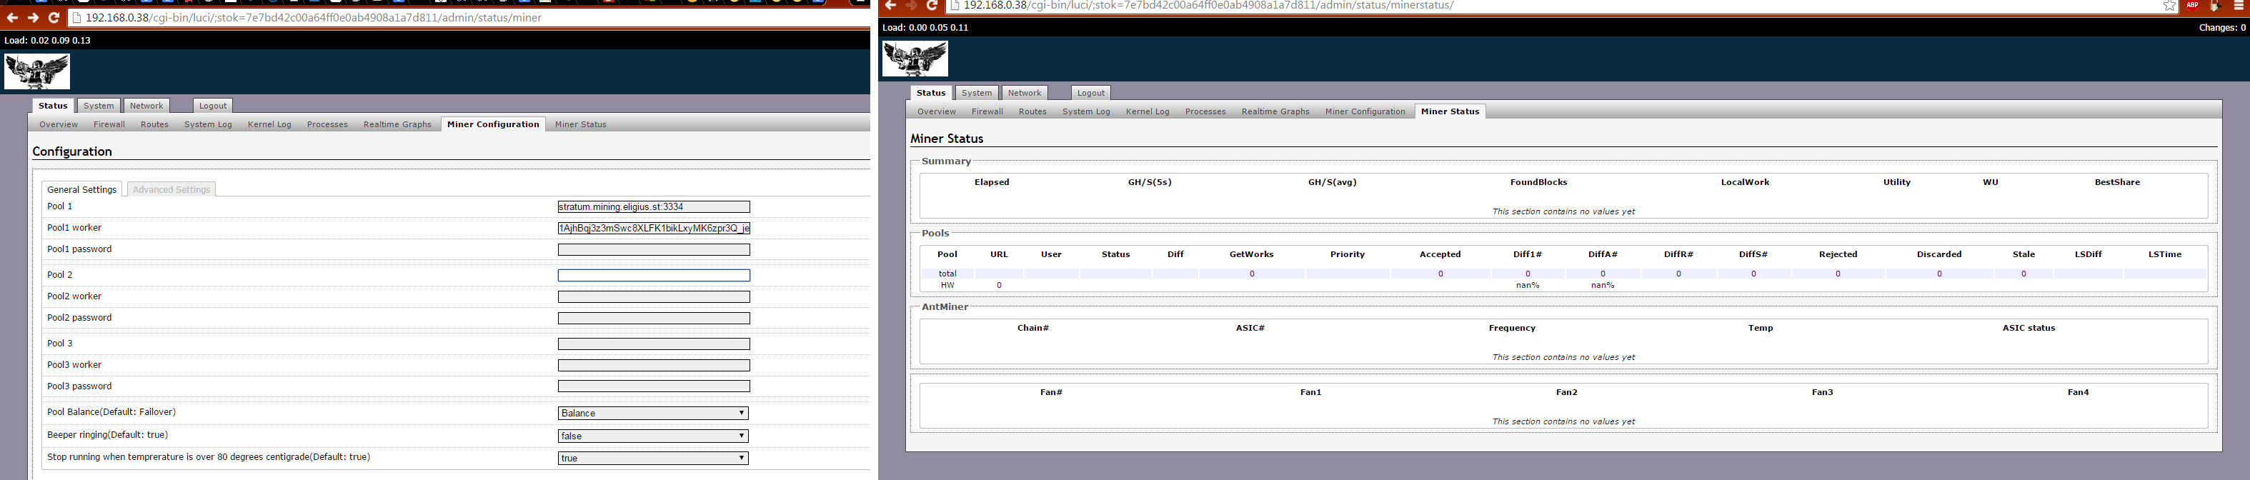The width and height of the screenshot is (2250, 480).
Task: Open Status tab in left window
Action: click(x=52, y=106)
